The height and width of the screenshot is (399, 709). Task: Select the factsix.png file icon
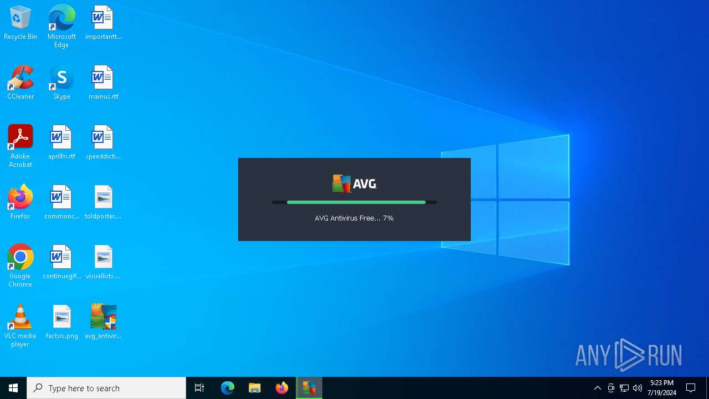pyautogui.click(x=61, y=323)
